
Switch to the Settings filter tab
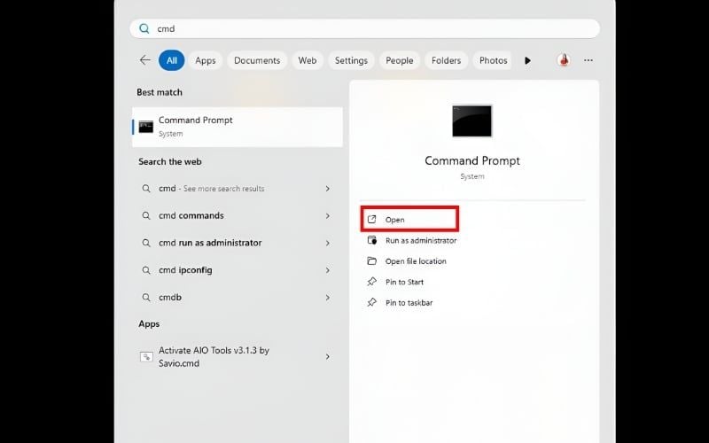(351, 60)
